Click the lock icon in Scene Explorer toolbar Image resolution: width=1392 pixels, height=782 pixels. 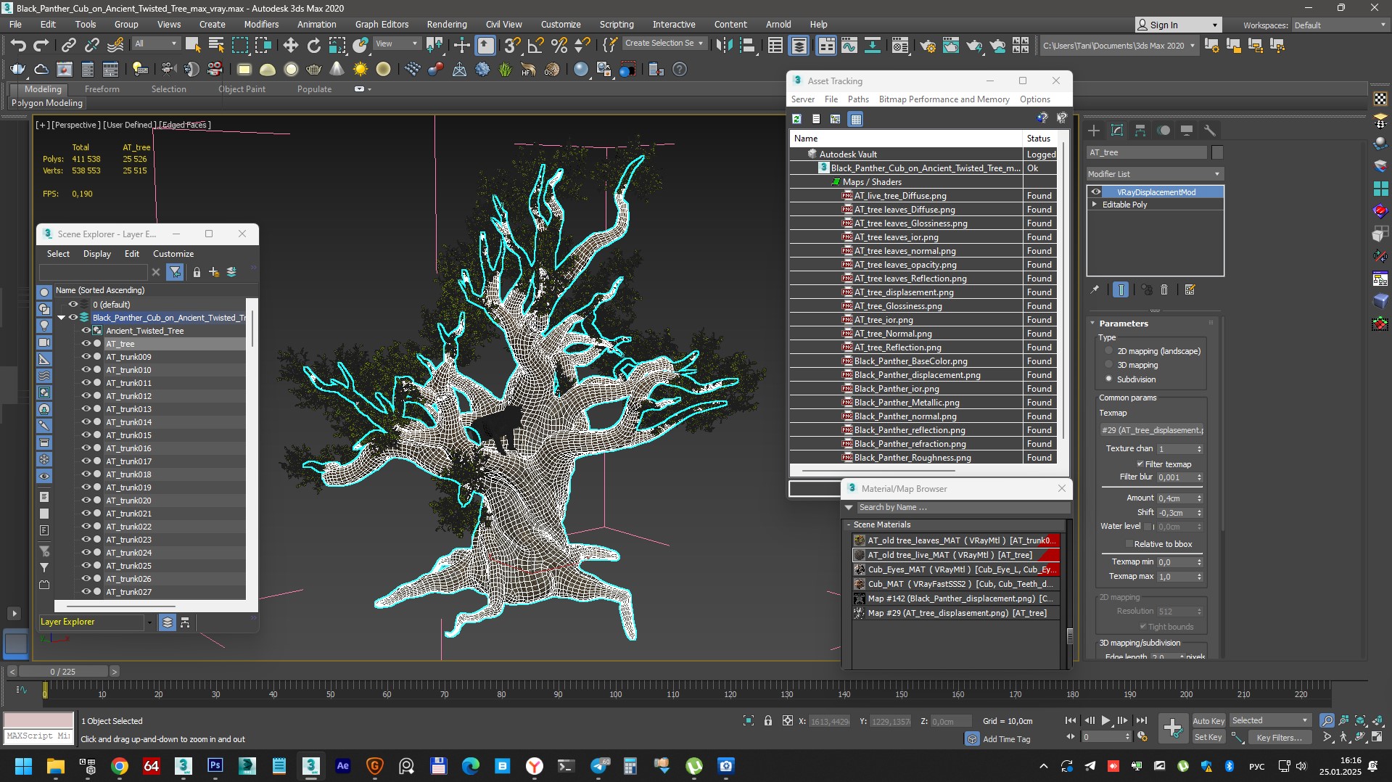197,272
